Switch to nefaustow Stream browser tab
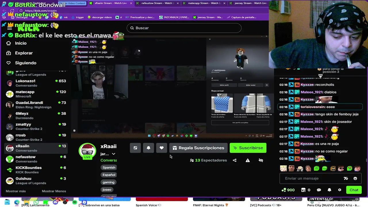The width and height of the screenshot is (368, 207). point(158,3)
